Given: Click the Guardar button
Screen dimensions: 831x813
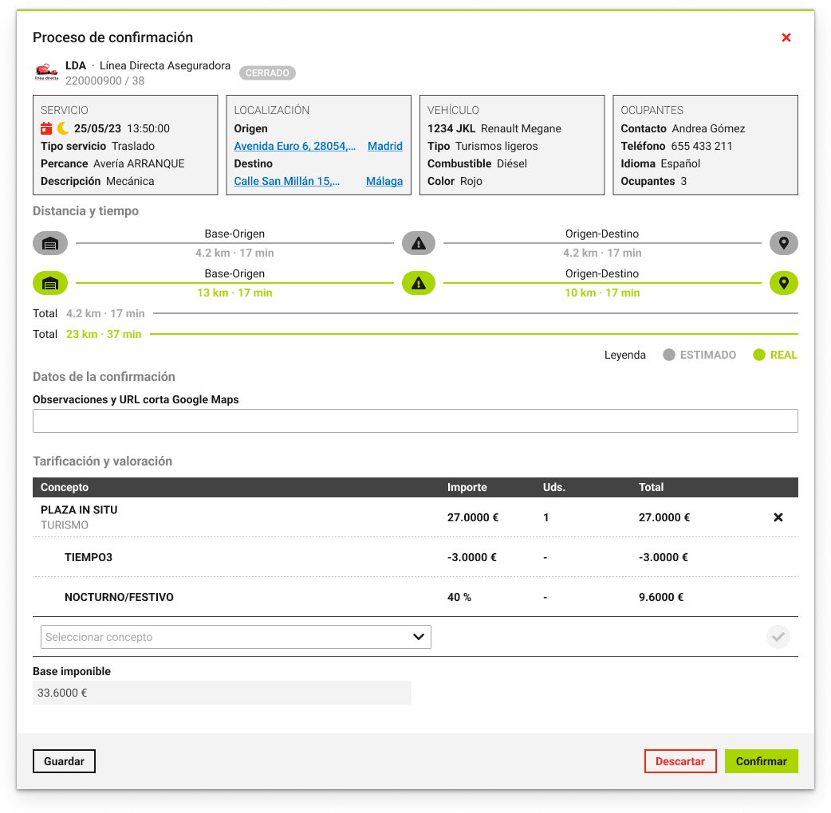Looking at the screenshot, I should (x=64, y=761).
